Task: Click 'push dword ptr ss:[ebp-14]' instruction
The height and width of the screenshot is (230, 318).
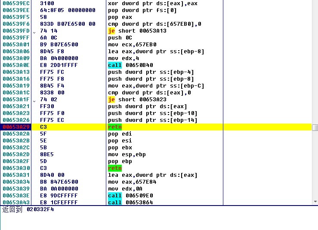Action: coord(152,120)
